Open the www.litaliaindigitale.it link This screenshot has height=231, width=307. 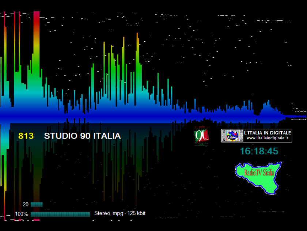(x=267, y=138)
